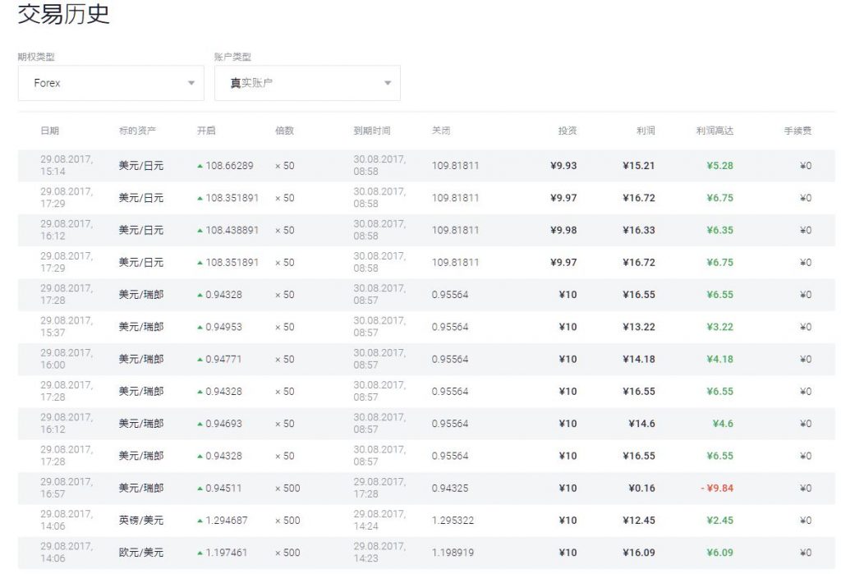Click the 手续费 column header
This screenshot has width=841, height=574.
click(797, 131)
